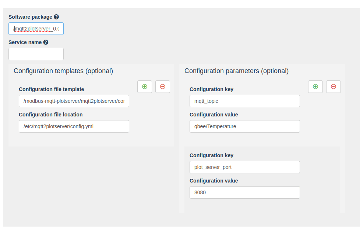Select the plot_server_port key field
The width and height of the screenshot is (360, 231).
pos(244,167)
